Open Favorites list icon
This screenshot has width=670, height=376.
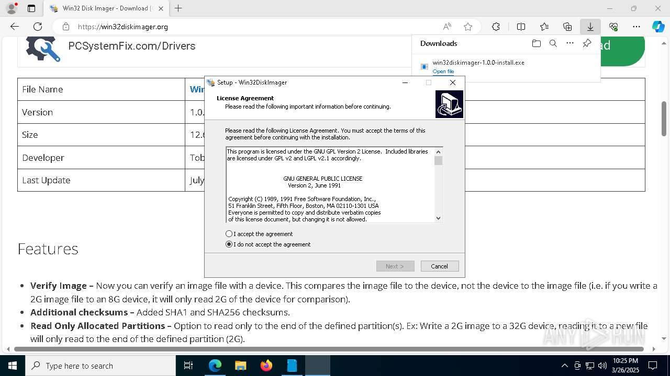point(544,27)
